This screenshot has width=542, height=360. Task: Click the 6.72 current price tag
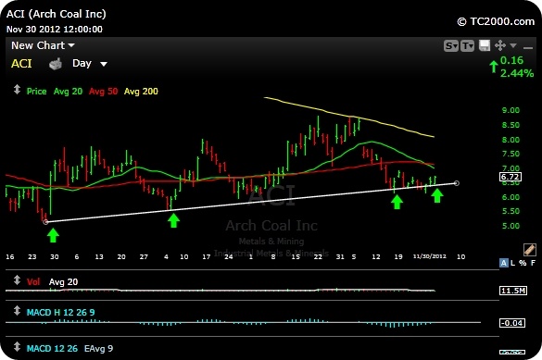tap(510, 177)
